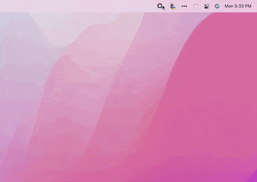Launch Siri from the menu bar
257x182 pixels.
tap(217, 6)
